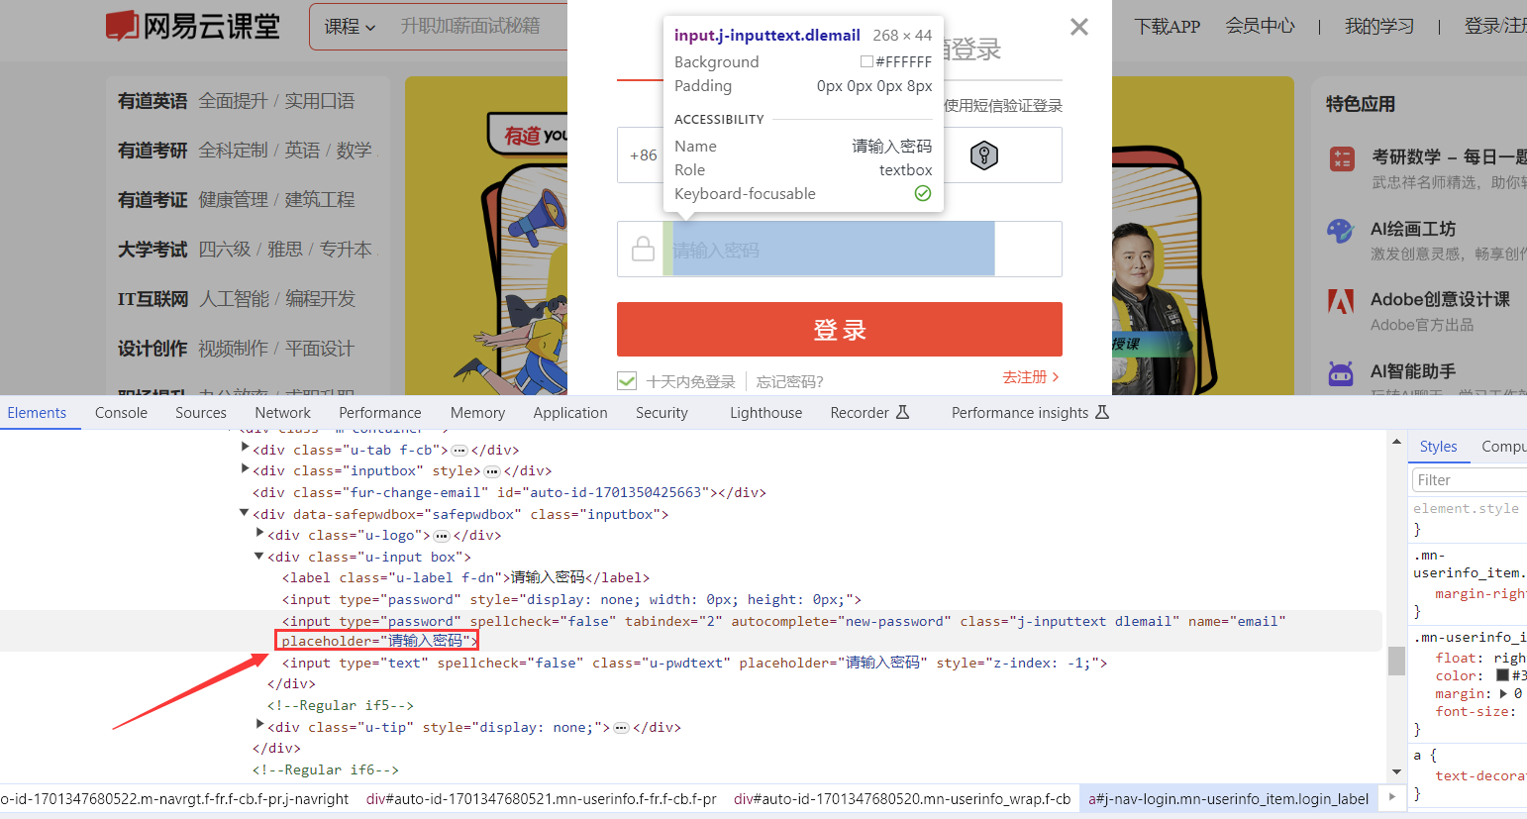This screenshot has width=1527, height=819.
Task: Click the breadcrumb scroll-right arrow
Action: point(1392,797)
